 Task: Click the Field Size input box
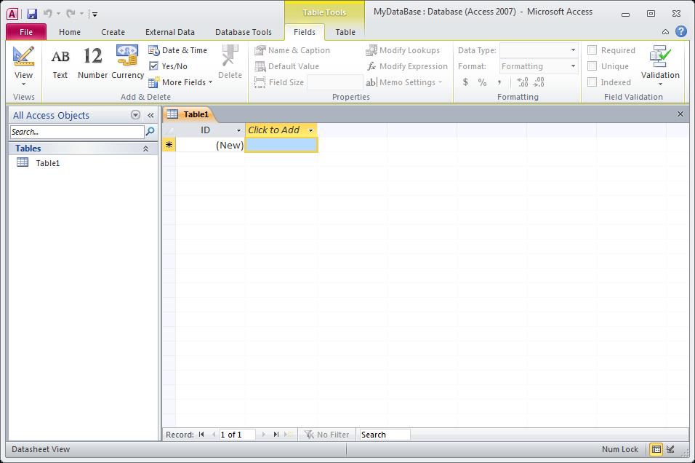tap(334, 82)
